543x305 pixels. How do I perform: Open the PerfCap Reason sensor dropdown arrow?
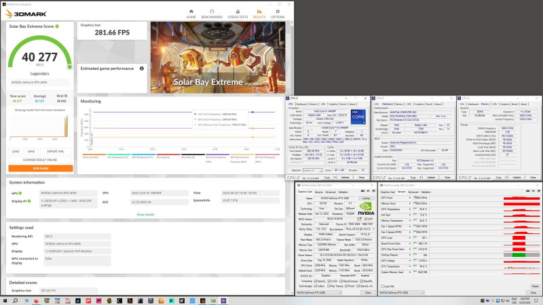tap(410, 255)
